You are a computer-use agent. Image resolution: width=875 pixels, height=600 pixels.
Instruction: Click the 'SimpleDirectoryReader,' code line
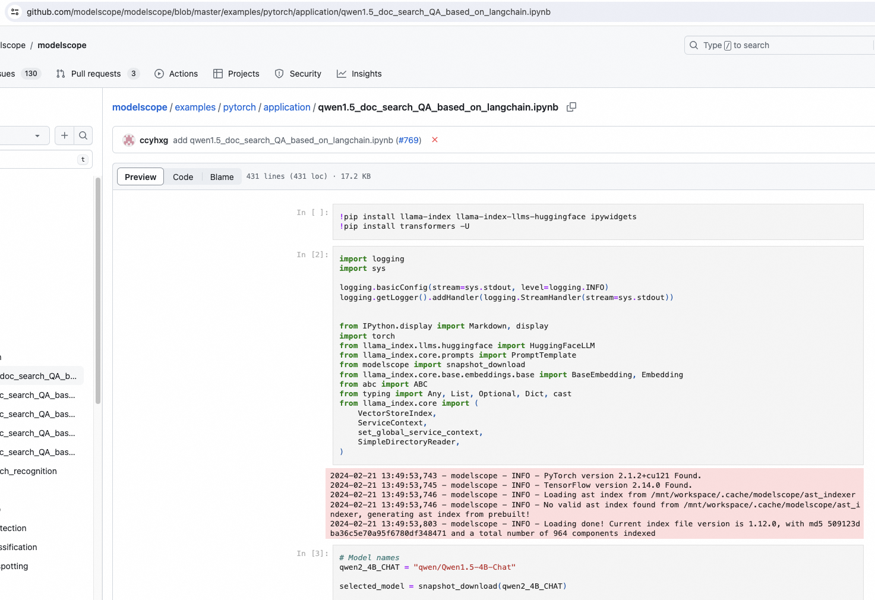[409, 442]
